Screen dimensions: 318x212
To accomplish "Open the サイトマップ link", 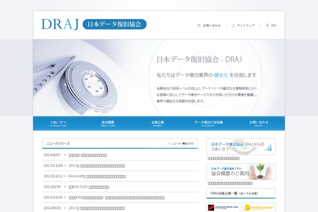I will point(245,25).
